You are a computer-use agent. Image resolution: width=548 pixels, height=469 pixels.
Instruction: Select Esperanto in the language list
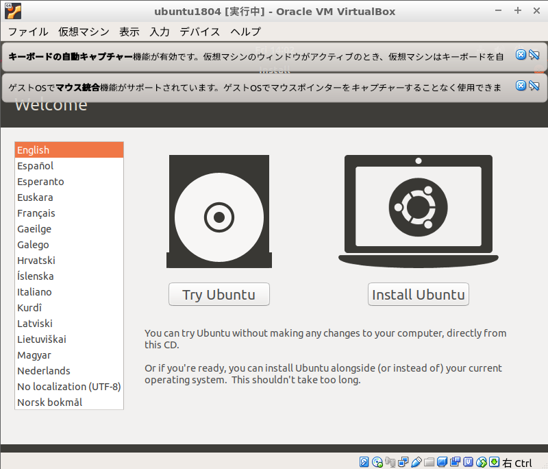coord(69,182)
